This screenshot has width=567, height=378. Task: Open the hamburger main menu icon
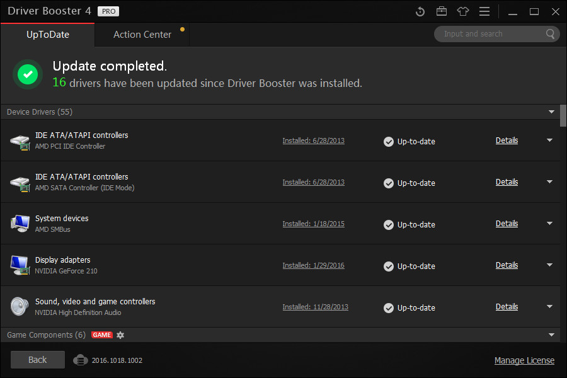click(485, 11)
